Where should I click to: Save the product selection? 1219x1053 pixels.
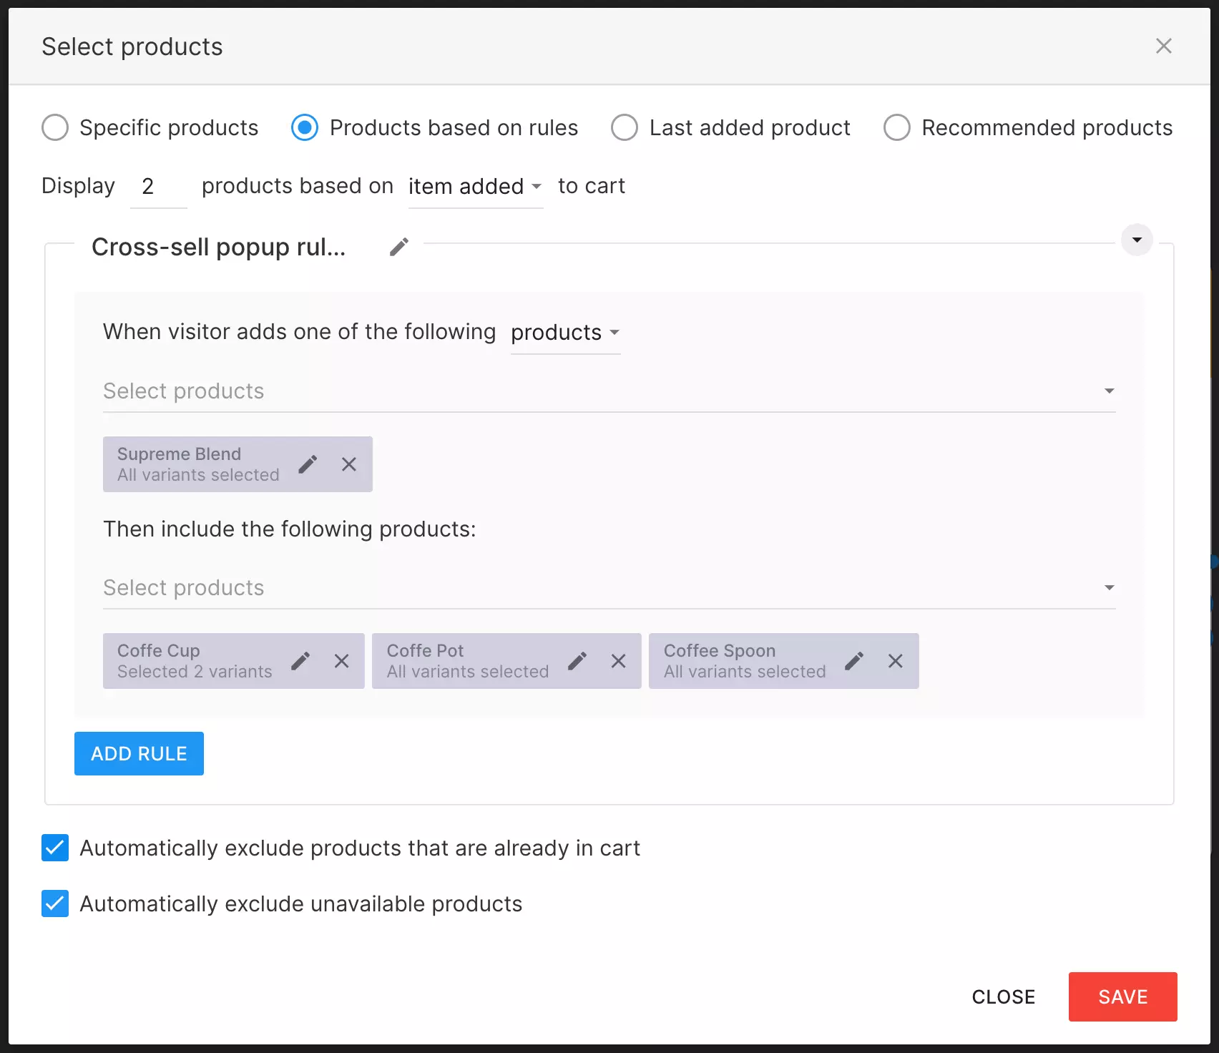point(1122,996)
